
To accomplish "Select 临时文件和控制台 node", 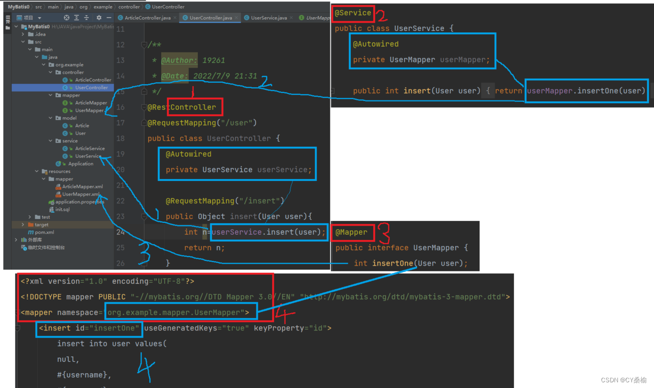I will [46, 248].
